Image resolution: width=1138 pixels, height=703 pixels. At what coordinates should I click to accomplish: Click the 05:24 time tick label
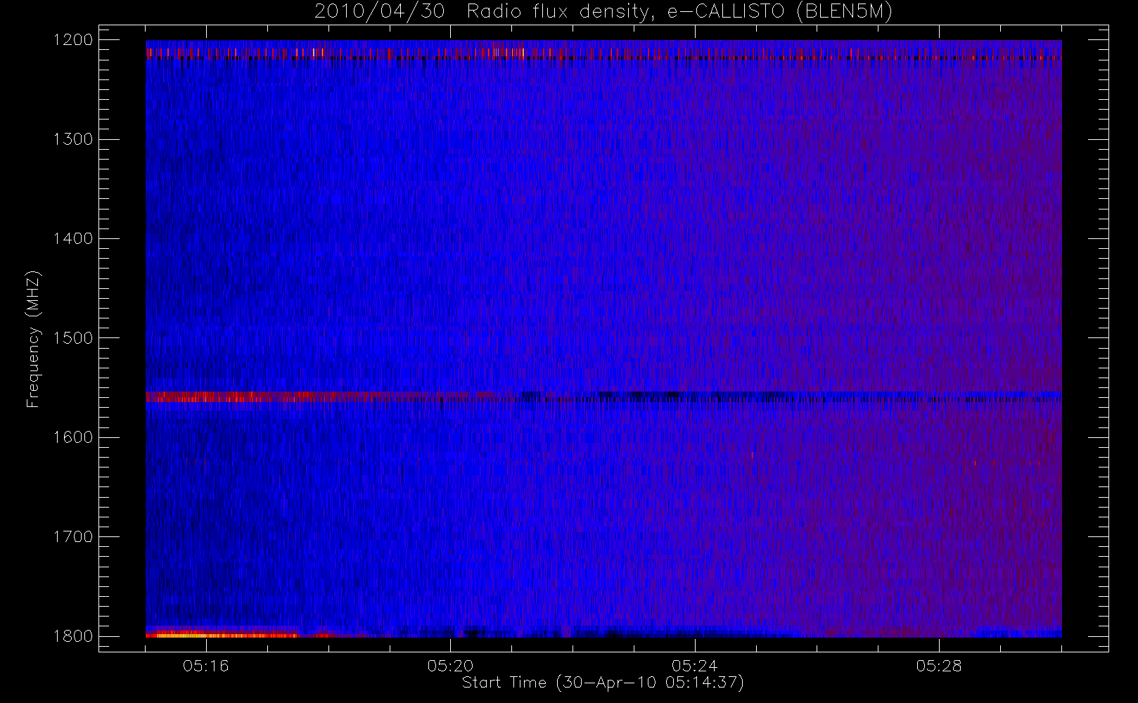695,666
